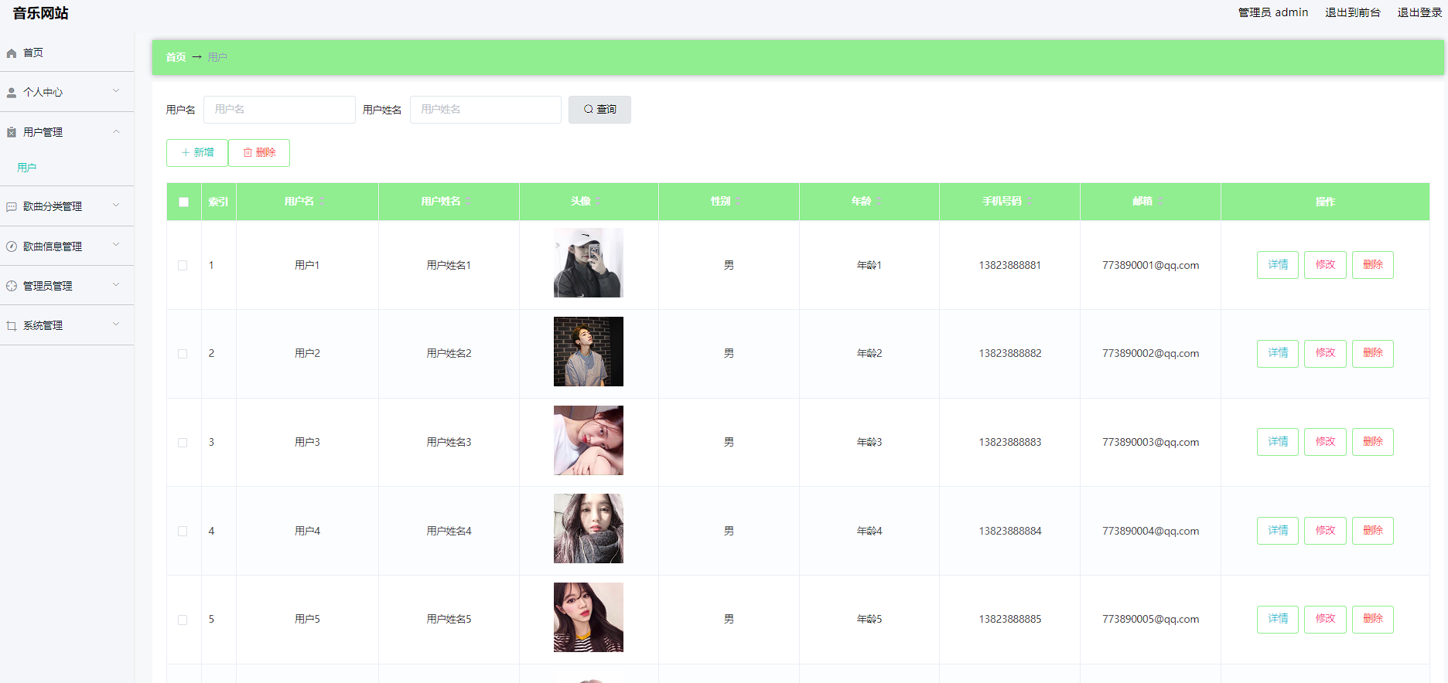Image resolution: width=1448 pixels, height=683 pixels.
Task: Click the person icon beside 个人中心
Action: tap(12, 93)
